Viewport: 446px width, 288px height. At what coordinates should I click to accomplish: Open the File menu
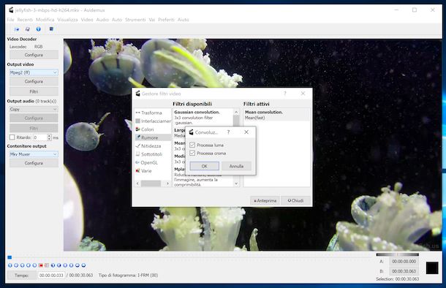click(10, 20)
